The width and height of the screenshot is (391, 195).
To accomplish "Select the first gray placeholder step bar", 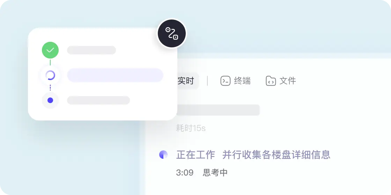I will point(91,50).
